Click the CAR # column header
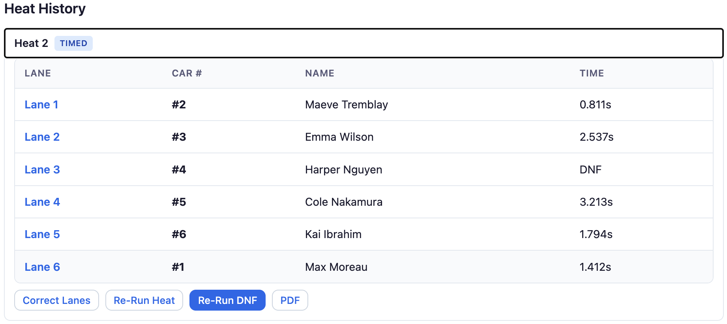 pos(187,73)
